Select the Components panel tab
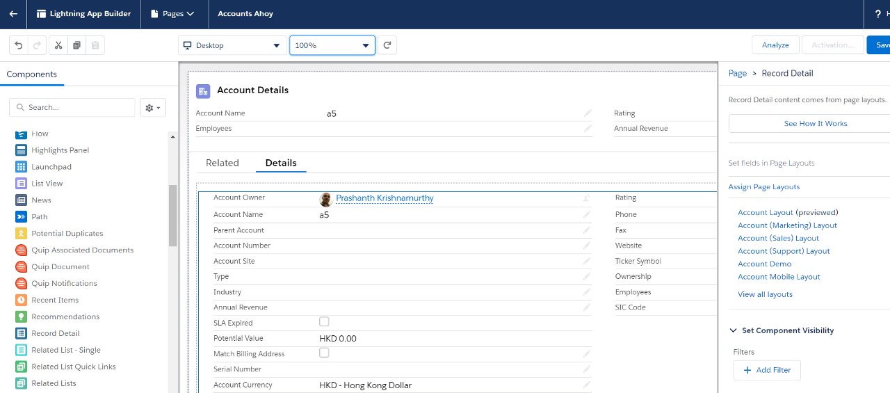The width and height of the screenshot is (890, 393). tap(32, 74)
